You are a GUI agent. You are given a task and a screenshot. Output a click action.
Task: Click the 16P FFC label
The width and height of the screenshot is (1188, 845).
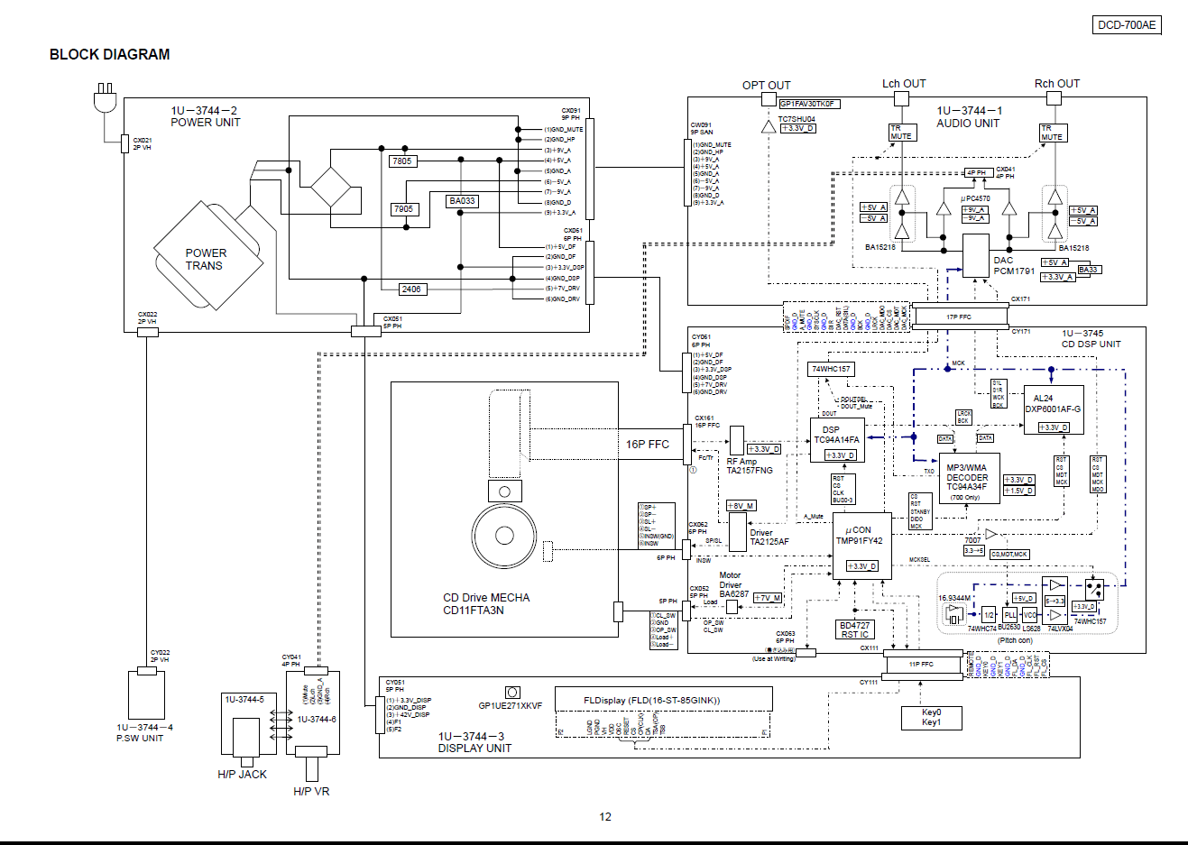[648, 445]
